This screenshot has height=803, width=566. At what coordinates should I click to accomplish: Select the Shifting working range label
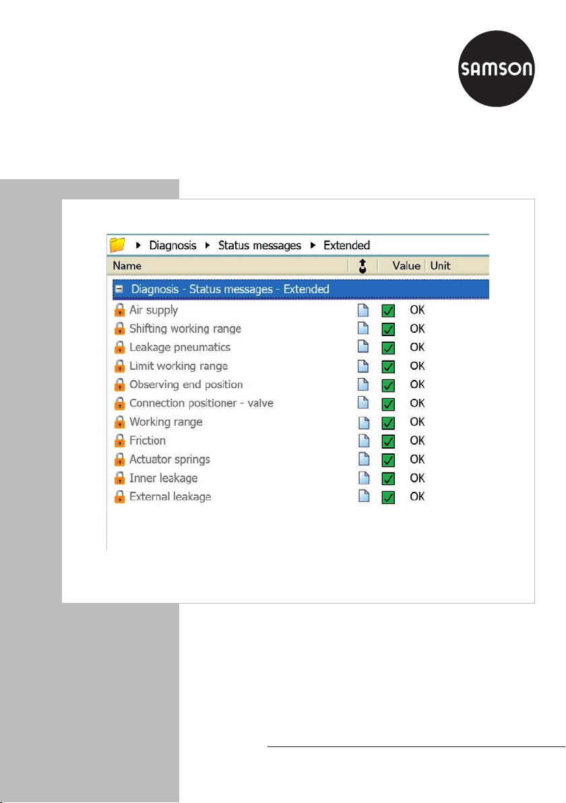click(185, 329)
